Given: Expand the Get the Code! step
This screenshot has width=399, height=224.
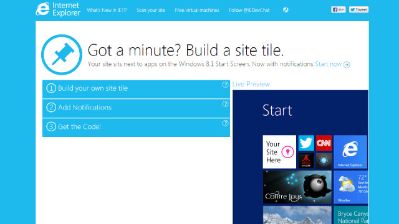Looking at the screenshot, I should pyautogui.click(x=136, y=128).
